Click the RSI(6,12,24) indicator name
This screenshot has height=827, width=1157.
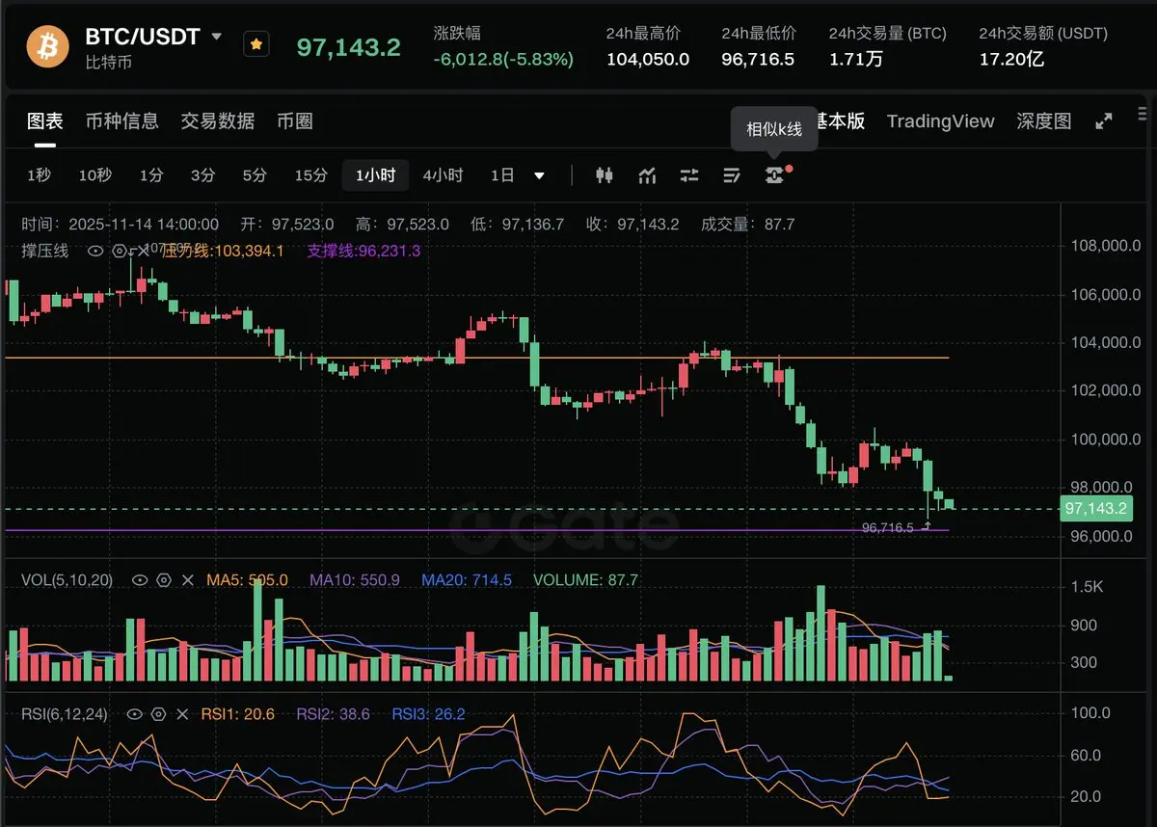point(65,714)
